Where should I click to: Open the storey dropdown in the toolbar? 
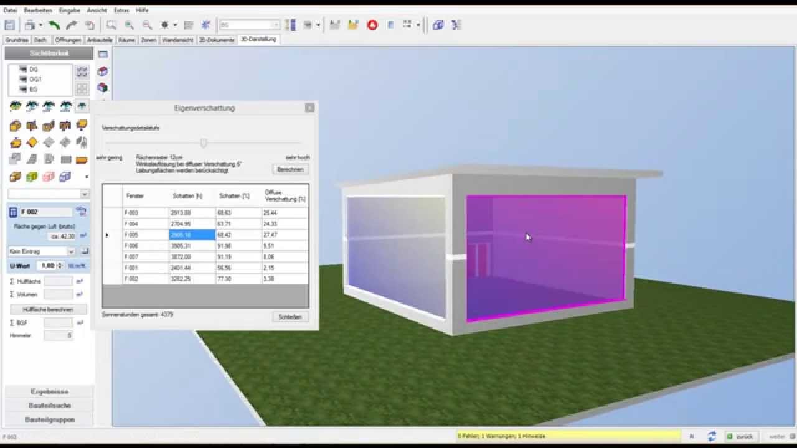click(x=276, y=25)
